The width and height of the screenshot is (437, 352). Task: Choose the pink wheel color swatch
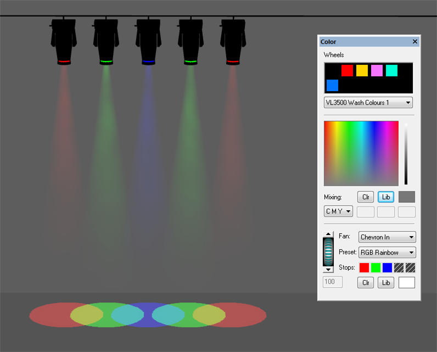pyautogui.click(x=377, y=70)
